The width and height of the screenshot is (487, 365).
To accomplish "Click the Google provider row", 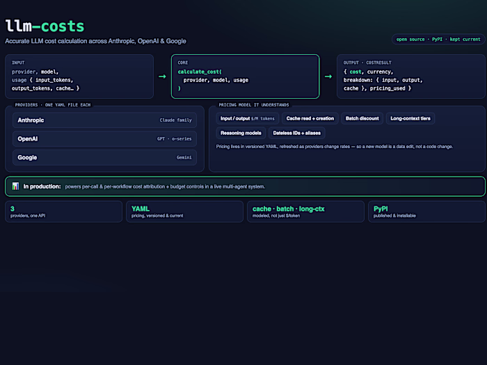I will pos(104,157).
